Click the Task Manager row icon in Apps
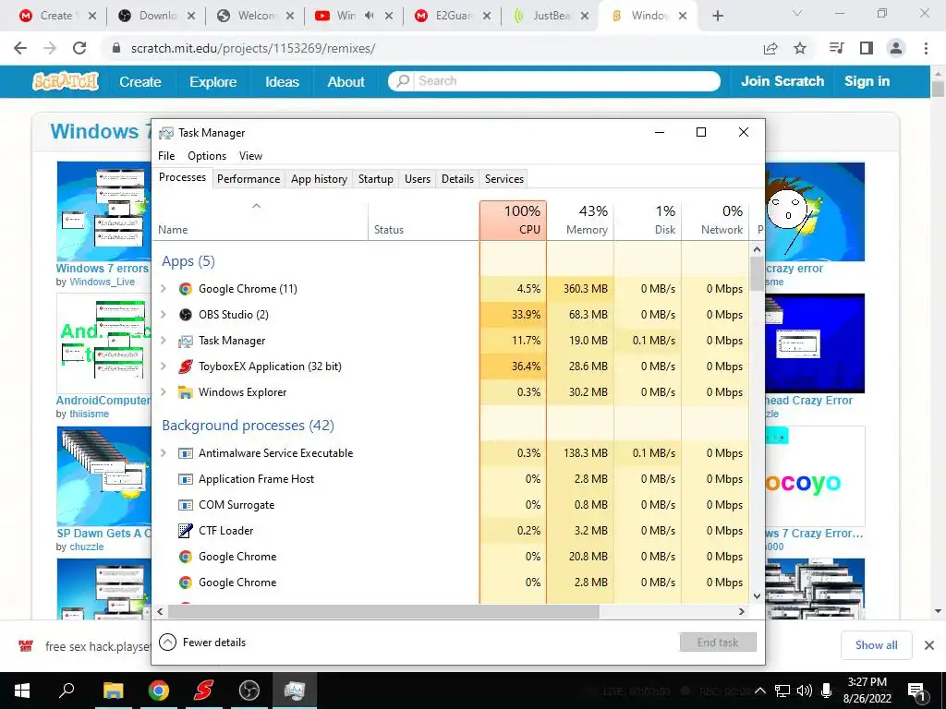 click(x=185, y=341)
